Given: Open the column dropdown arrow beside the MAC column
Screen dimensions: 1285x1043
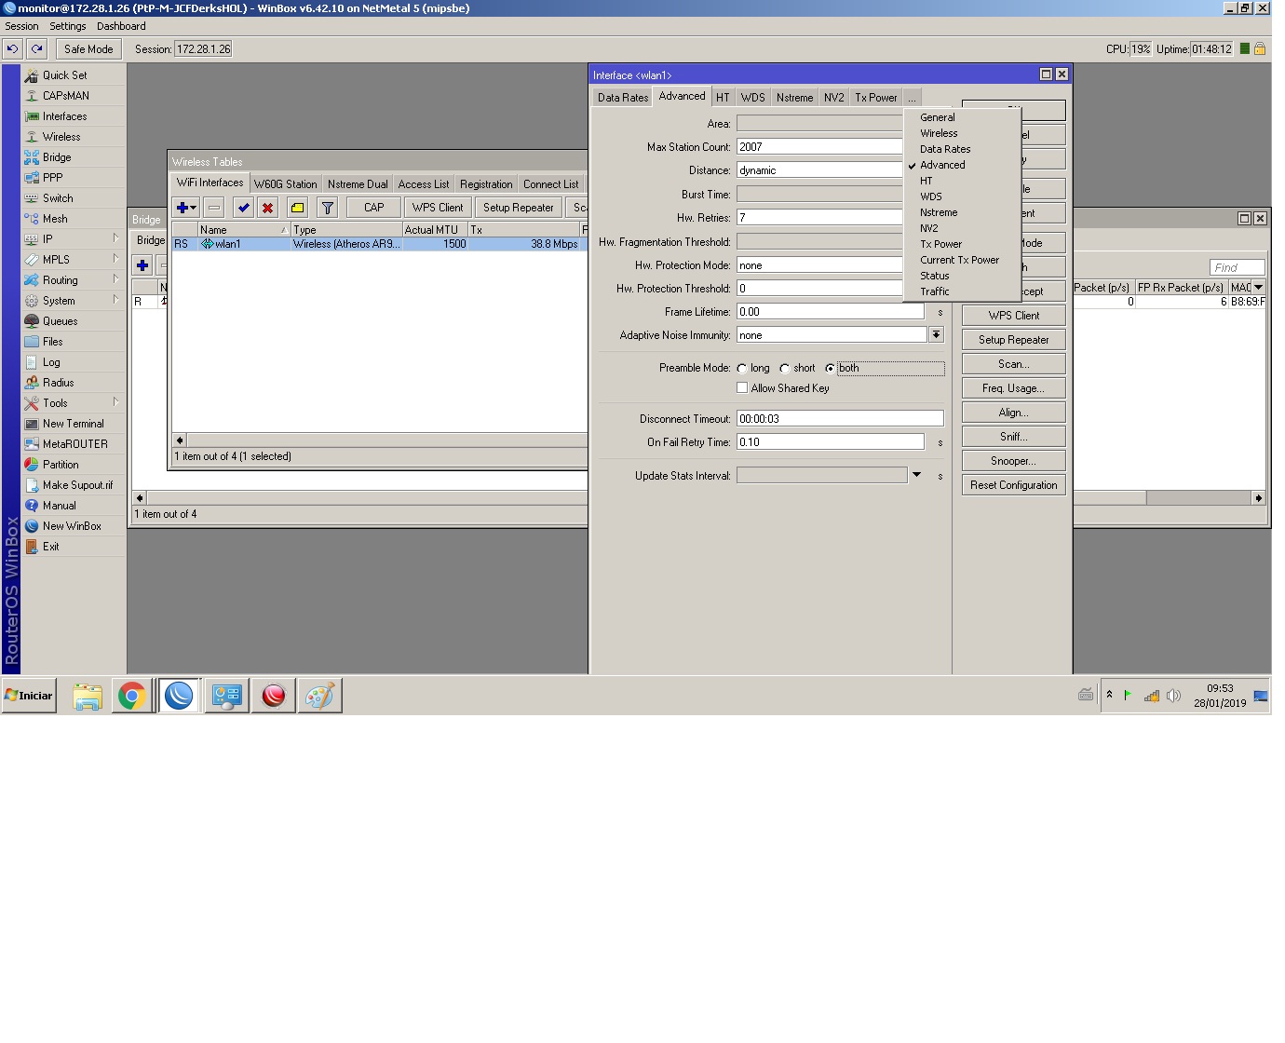Looking at the screenshot, I should click(1258, 288).
